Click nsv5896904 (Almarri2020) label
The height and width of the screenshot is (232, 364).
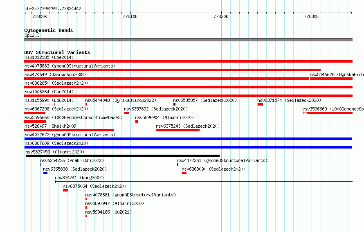(164, 117)
